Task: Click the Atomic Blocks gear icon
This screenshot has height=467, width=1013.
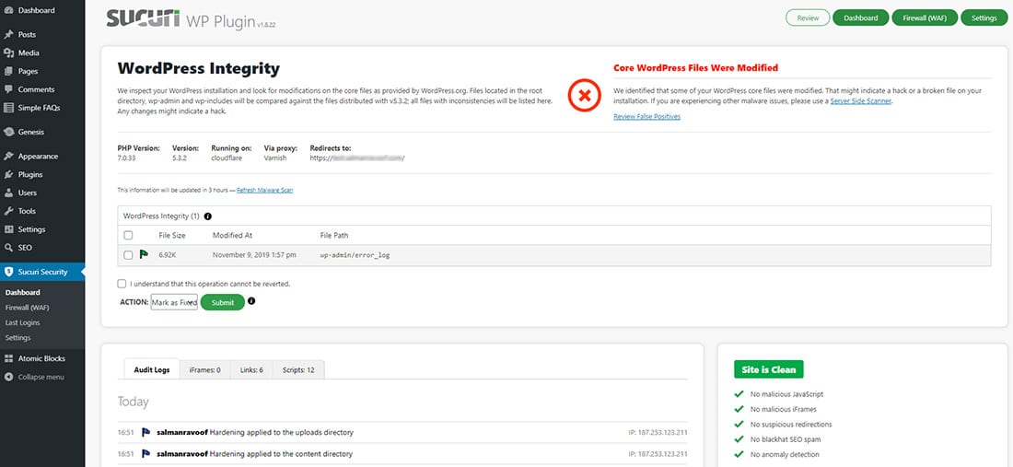Action: point(8,358)
